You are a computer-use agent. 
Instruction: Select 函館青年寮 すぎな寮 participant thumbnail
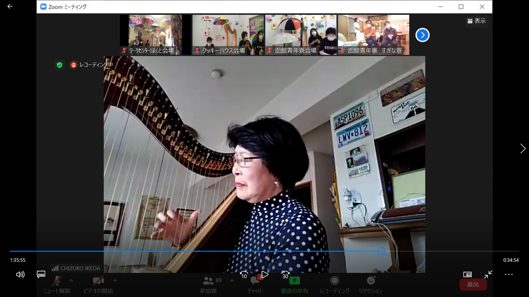tap(374, 35)
